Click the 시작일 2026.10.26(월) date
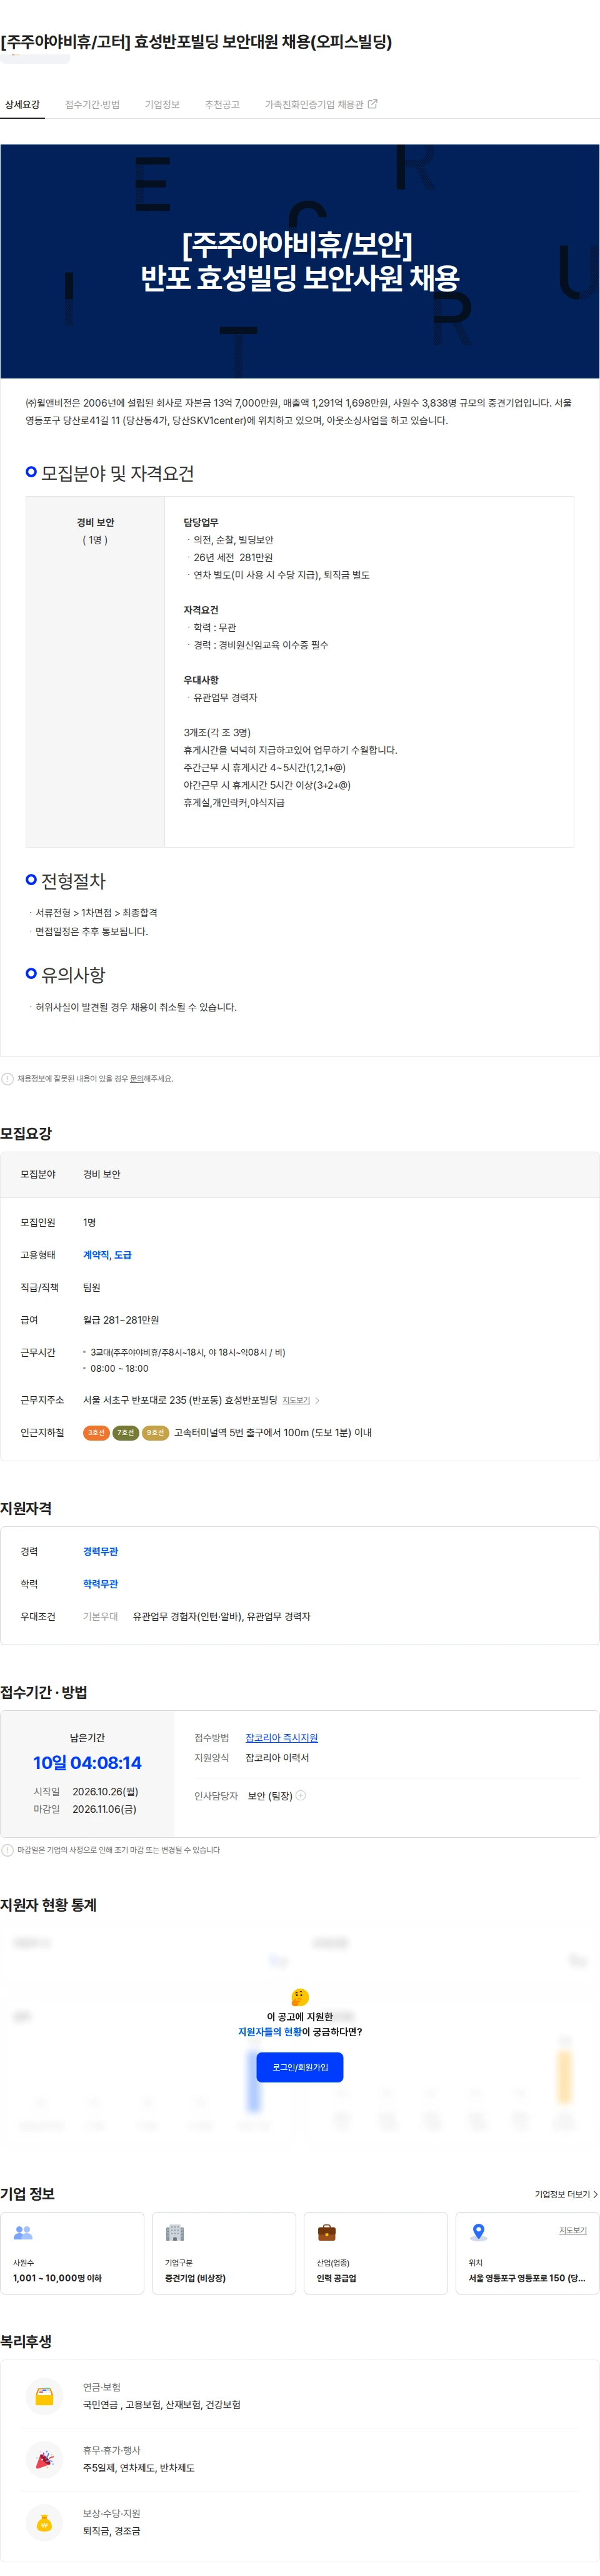This screenshot has height=2576, width=600. tap(105, 1791)
